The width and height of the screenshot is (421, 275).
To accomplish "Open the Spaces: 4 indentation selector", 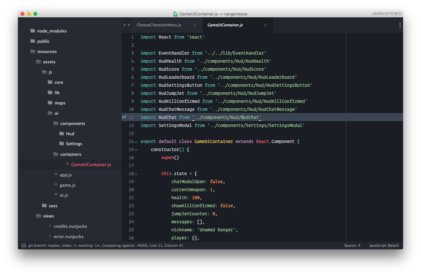I will coord(352,245).
